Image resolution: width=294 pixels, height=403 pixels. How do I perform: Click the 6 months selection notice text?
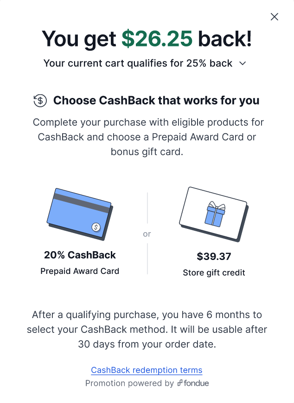pyautogui.click(x=147, y=330)
